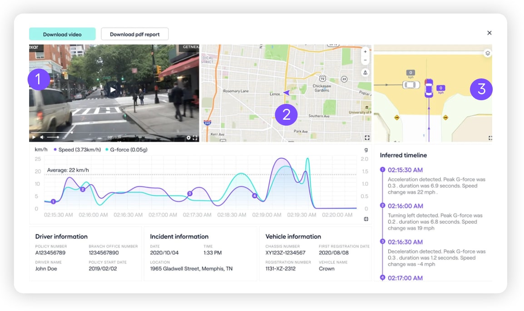Image resolution: width=524 pixels, height=311 pixels.
Task: Click Download pdf report button
Action: (135, 34)
